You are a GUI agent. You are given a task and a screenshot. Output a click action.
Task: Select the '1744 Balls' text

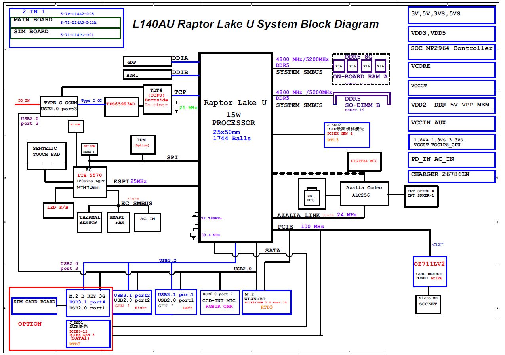(232, 138)
